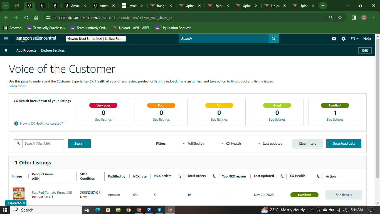Image resolution: width=380 pixels, height=214 pixels.
Task: Click the teal Search button beside ASIN field
Action: tap(79, 144)
